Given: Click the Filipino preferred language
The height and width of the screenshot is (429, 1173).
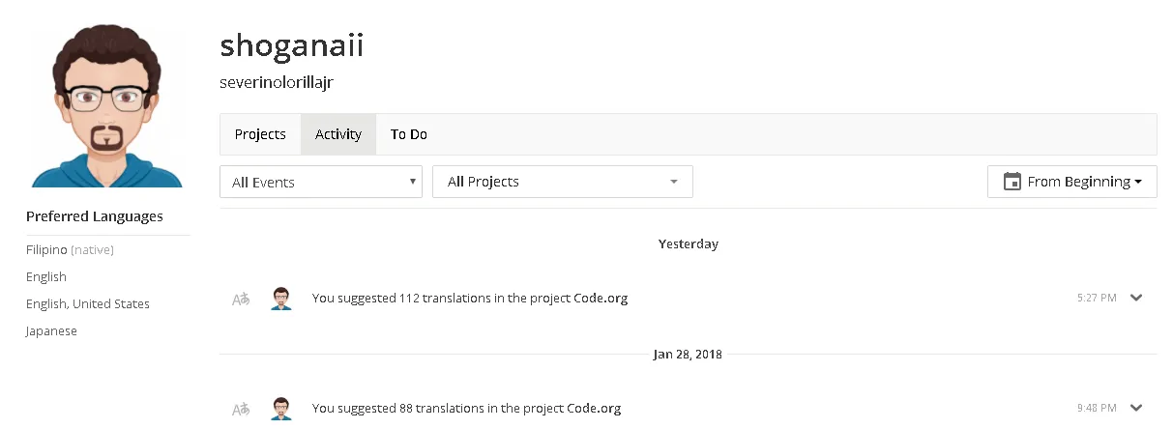Looking at the screenshot, I should (x=46, y=250).
